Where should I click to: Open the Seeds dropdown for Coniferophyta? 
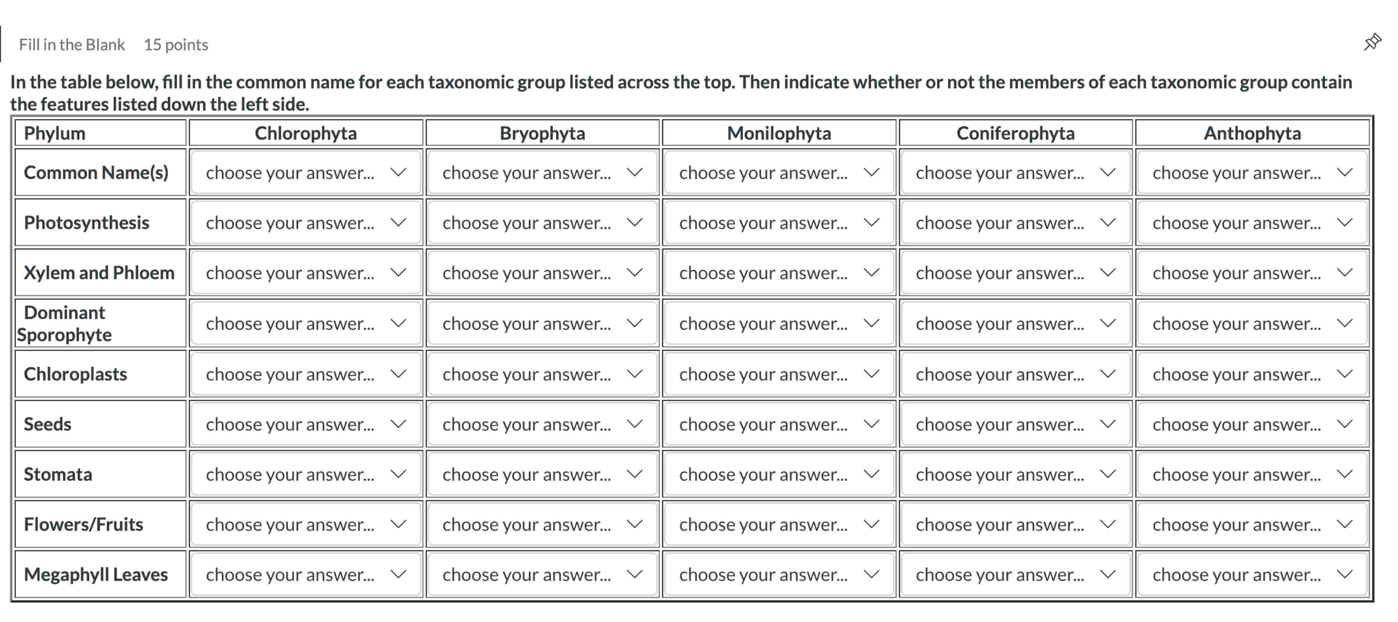[1015, 424]
